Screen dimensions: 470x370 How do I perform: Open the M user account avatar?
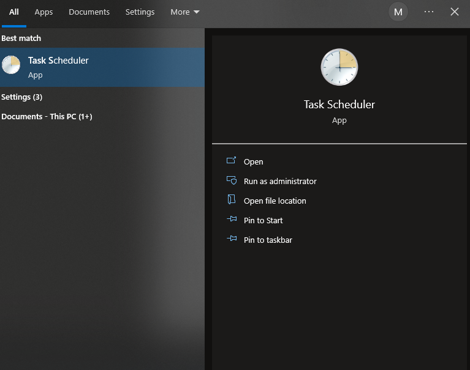click(398, 12)
